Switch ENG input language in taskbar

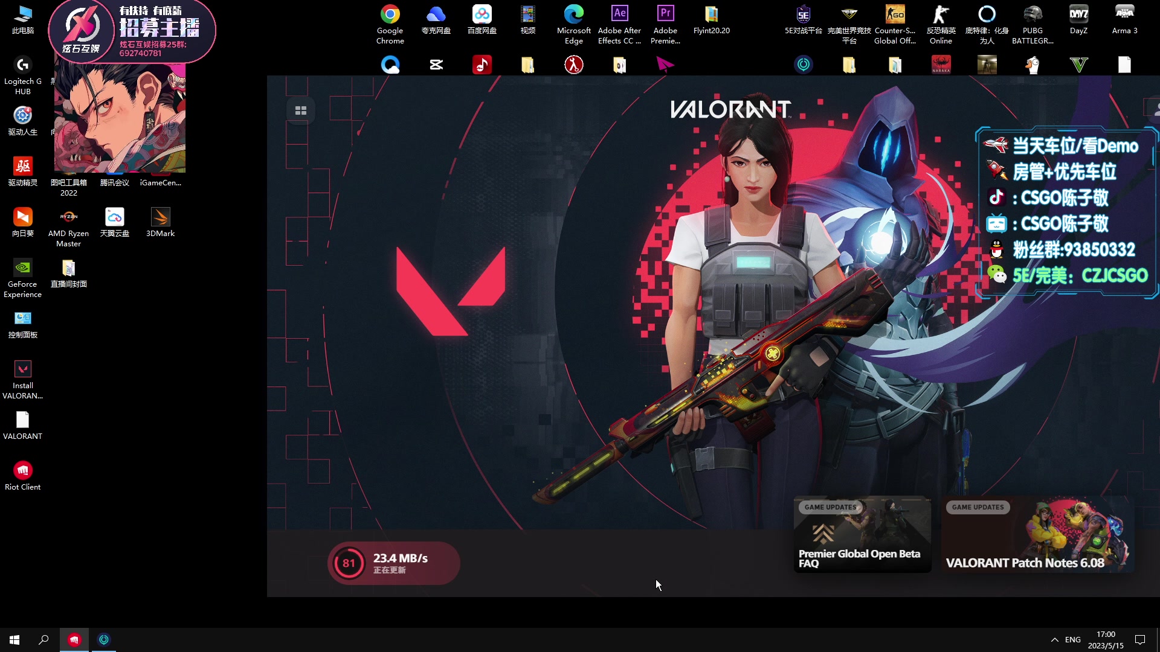coord(1073,640)
